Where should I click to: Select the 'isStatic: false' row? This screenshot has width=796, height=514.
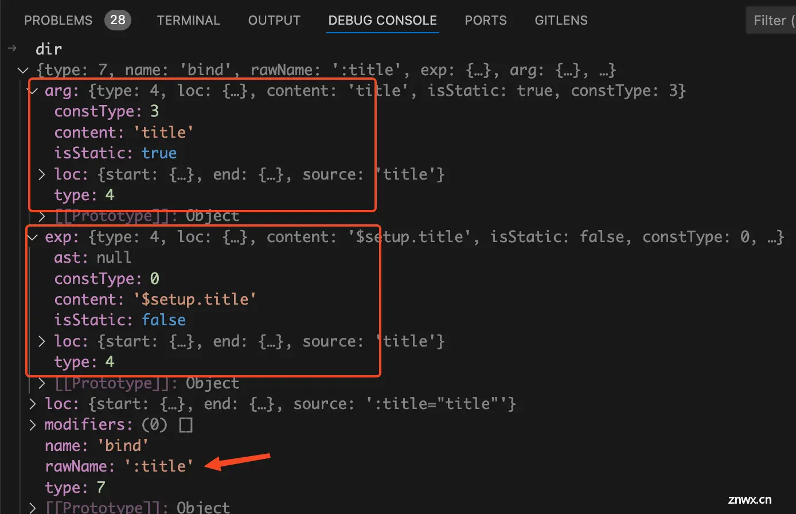[120, 320]
